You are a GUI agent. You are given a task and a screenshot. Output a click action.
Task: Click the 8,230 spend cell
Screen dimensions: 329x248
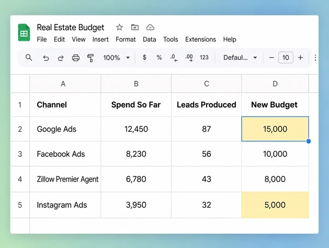pos(136,154)
